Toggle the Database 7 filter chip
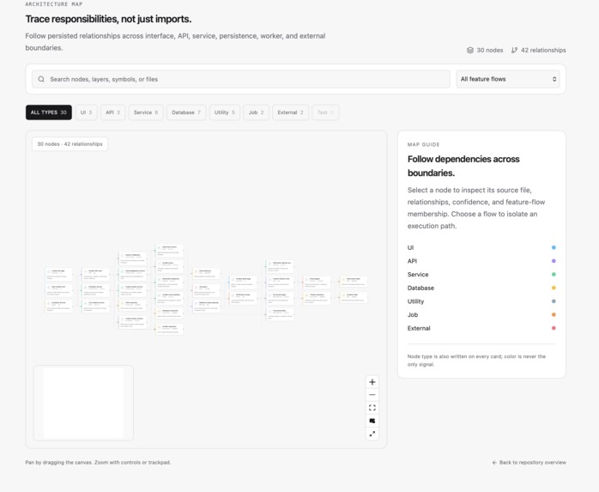The image size is (599, 492). pos(186,112)
